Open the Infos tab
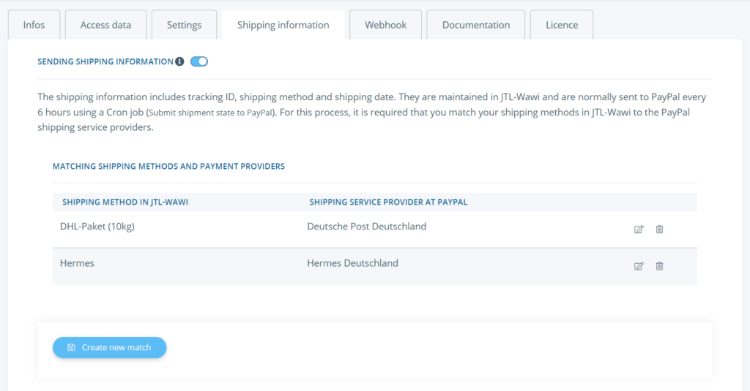 [x=34, y=25]
